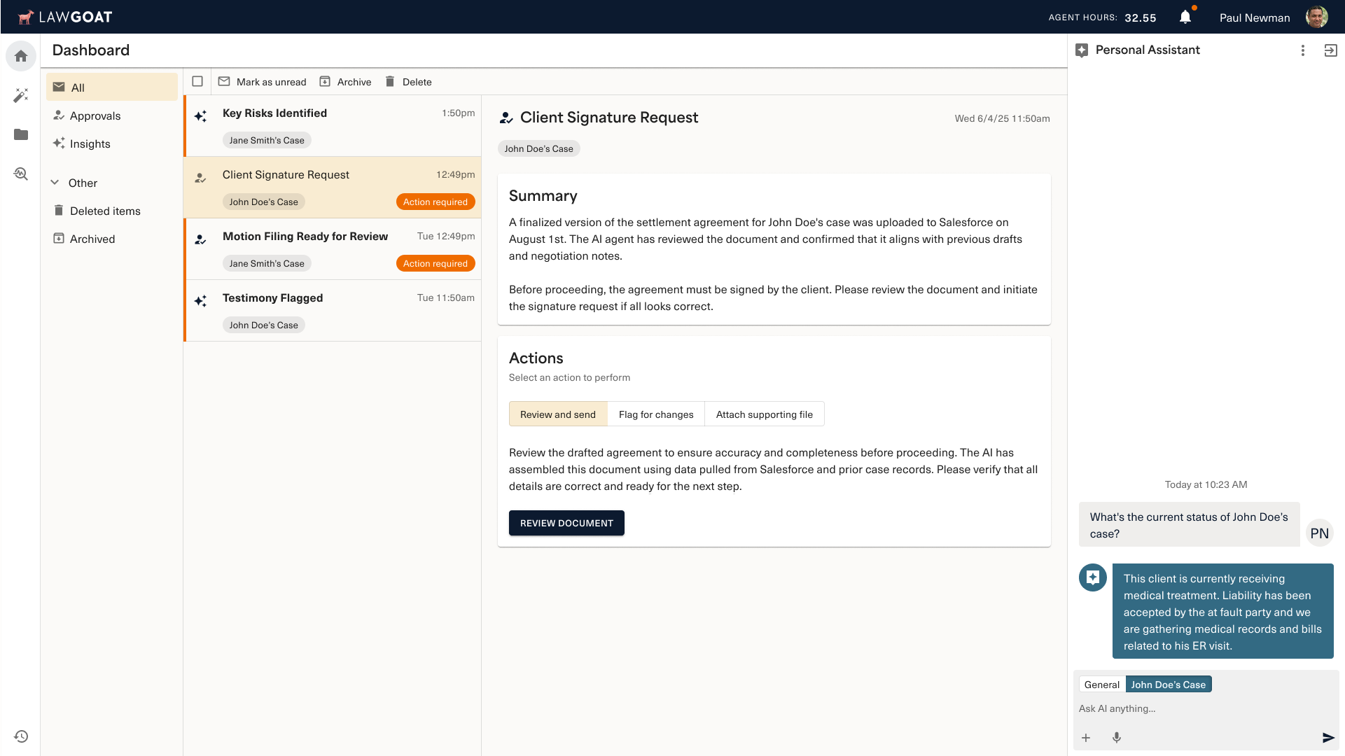The height and width of the screenshot is (756, 1345).
Task: Click the REVIEW DOCUMENT button
Action: (x=566, y=523)
